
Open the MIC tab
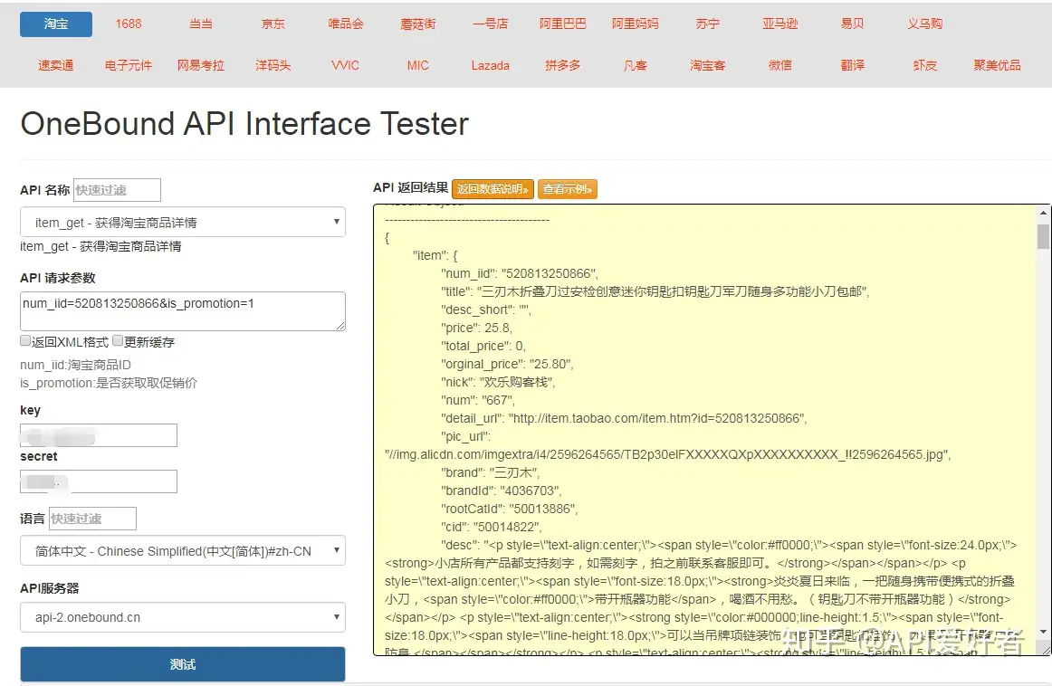[x=418, y=66]
